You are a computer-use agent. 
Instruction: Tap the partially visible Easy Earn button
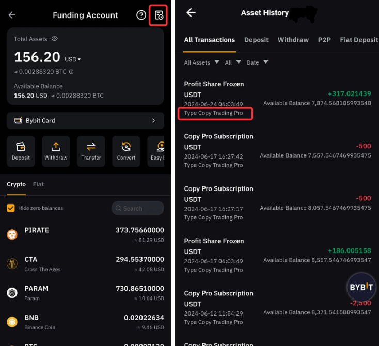tap(156, 151)
